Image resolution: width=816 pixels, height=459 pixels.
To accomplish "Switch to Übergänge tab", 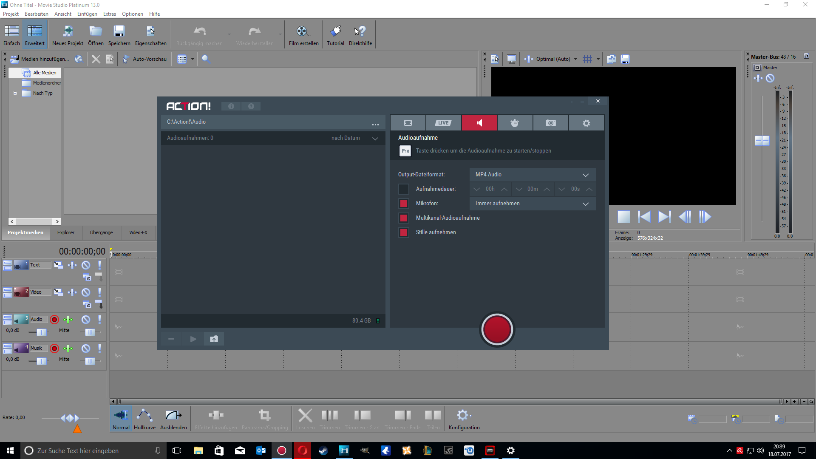I will (x=102, y=232).
